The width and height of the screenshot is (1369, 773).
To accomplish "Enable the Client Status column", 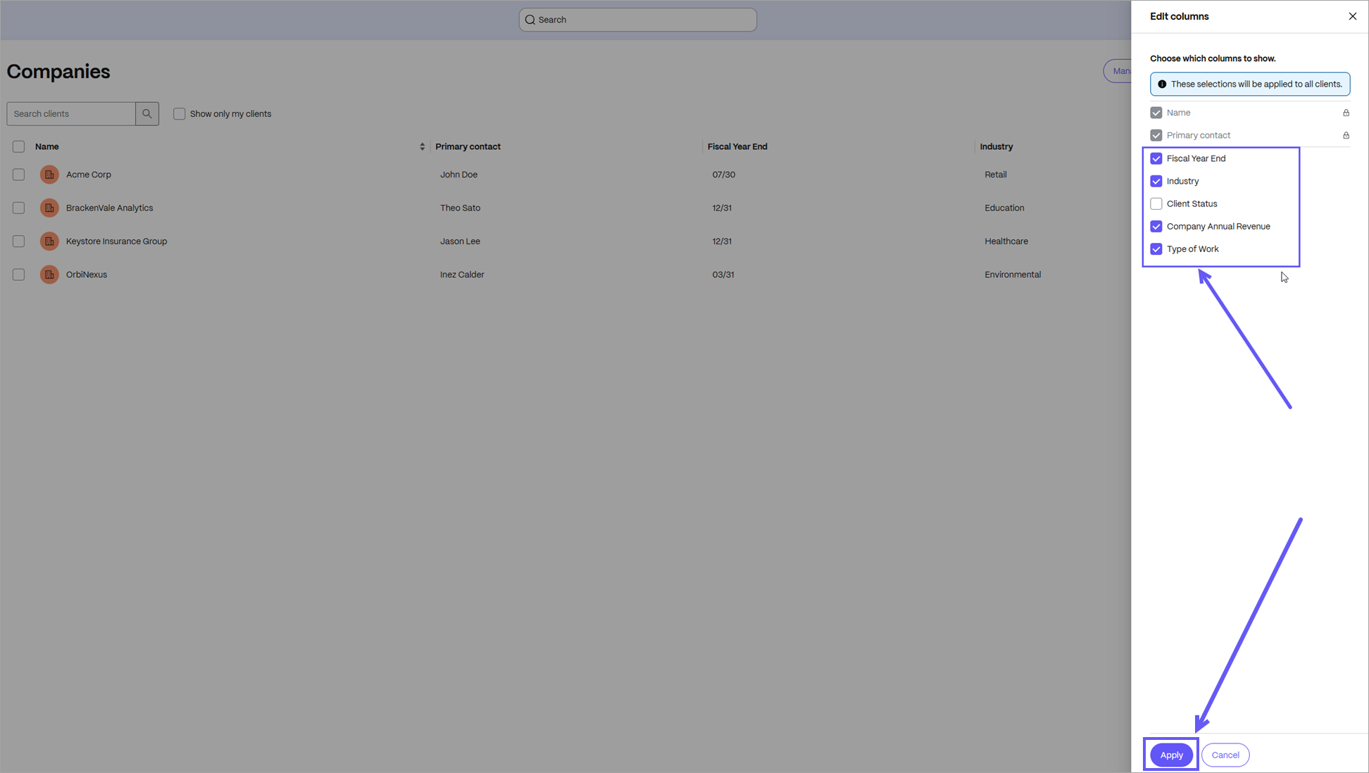I will (x=1156, y=203).
